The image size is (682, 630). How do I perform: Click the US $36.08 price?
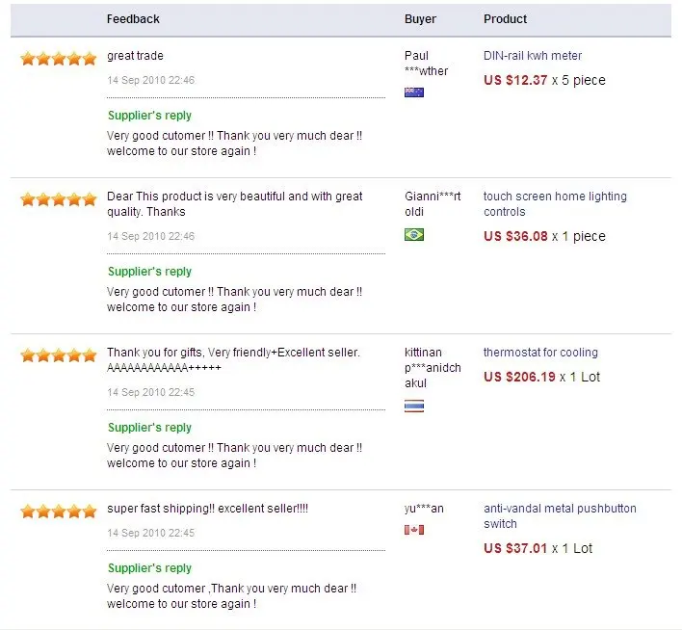coord(515,236)
